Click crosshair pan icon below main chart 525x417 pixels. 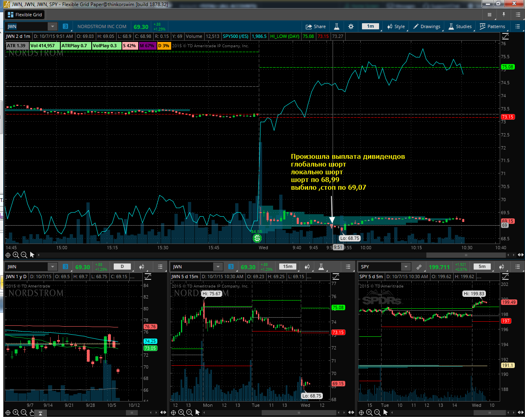pos(8,255)
